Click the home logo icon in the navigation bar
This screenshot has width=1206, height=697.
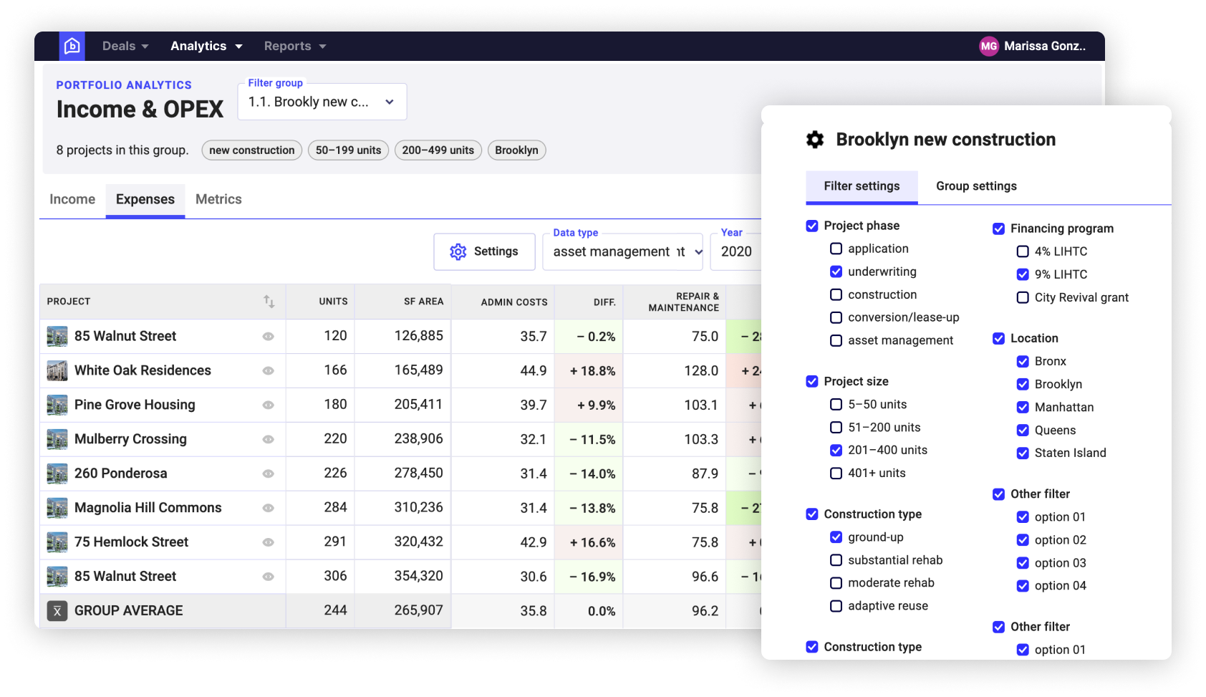pyautogui.click(x=72, y=45)
